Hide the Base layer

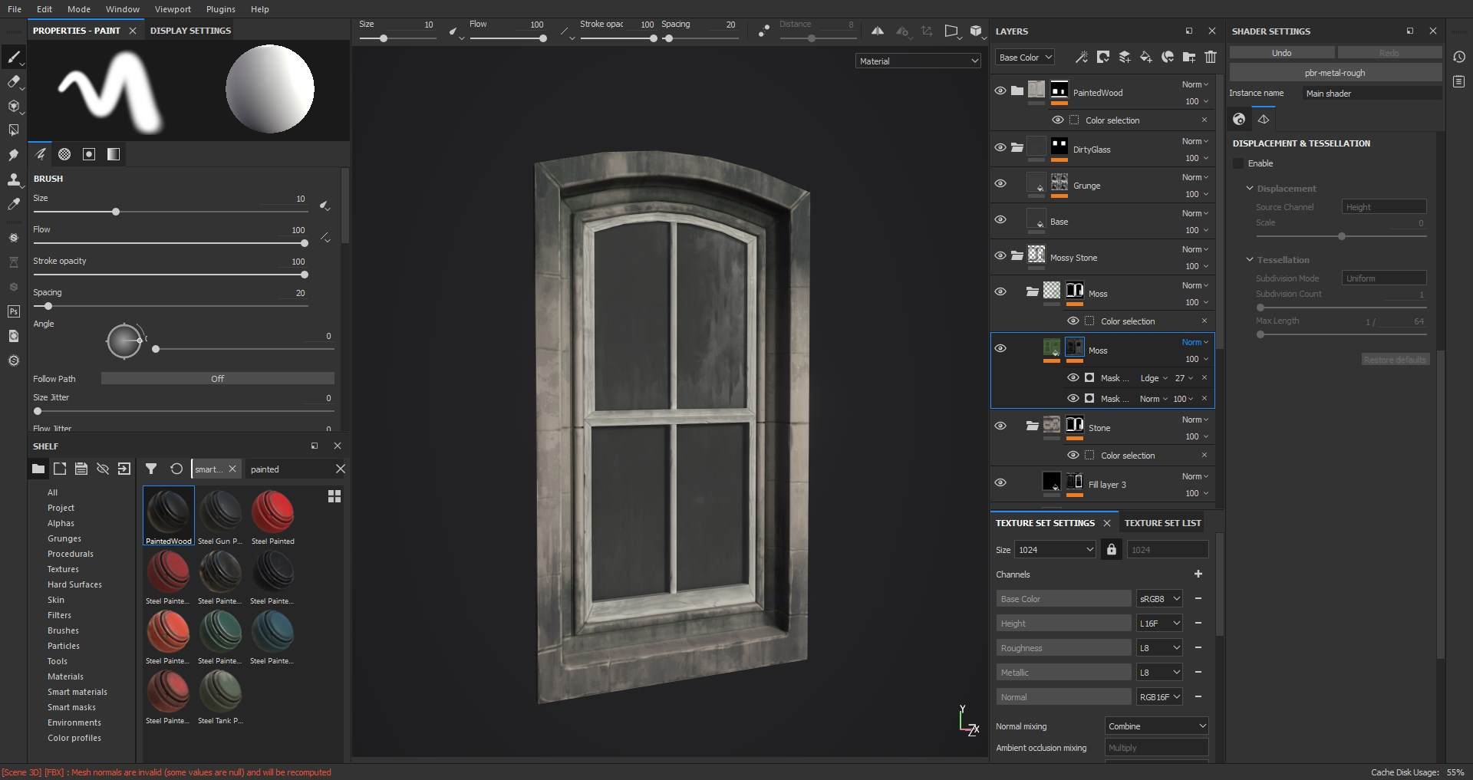1000,219
